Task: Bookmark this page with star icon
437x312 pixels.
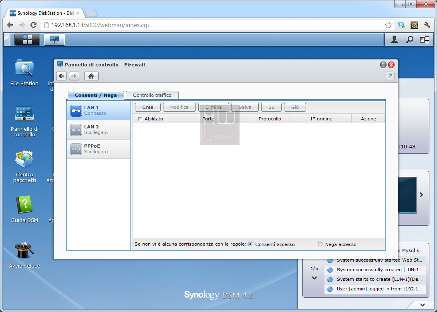Action: click(389, 25)
